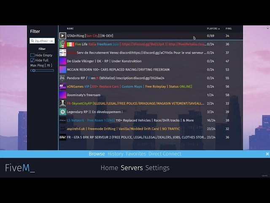Click the MCCAIN REBORN server icon
This screenshot has width=270, height=203.
[x=63, y=69]
